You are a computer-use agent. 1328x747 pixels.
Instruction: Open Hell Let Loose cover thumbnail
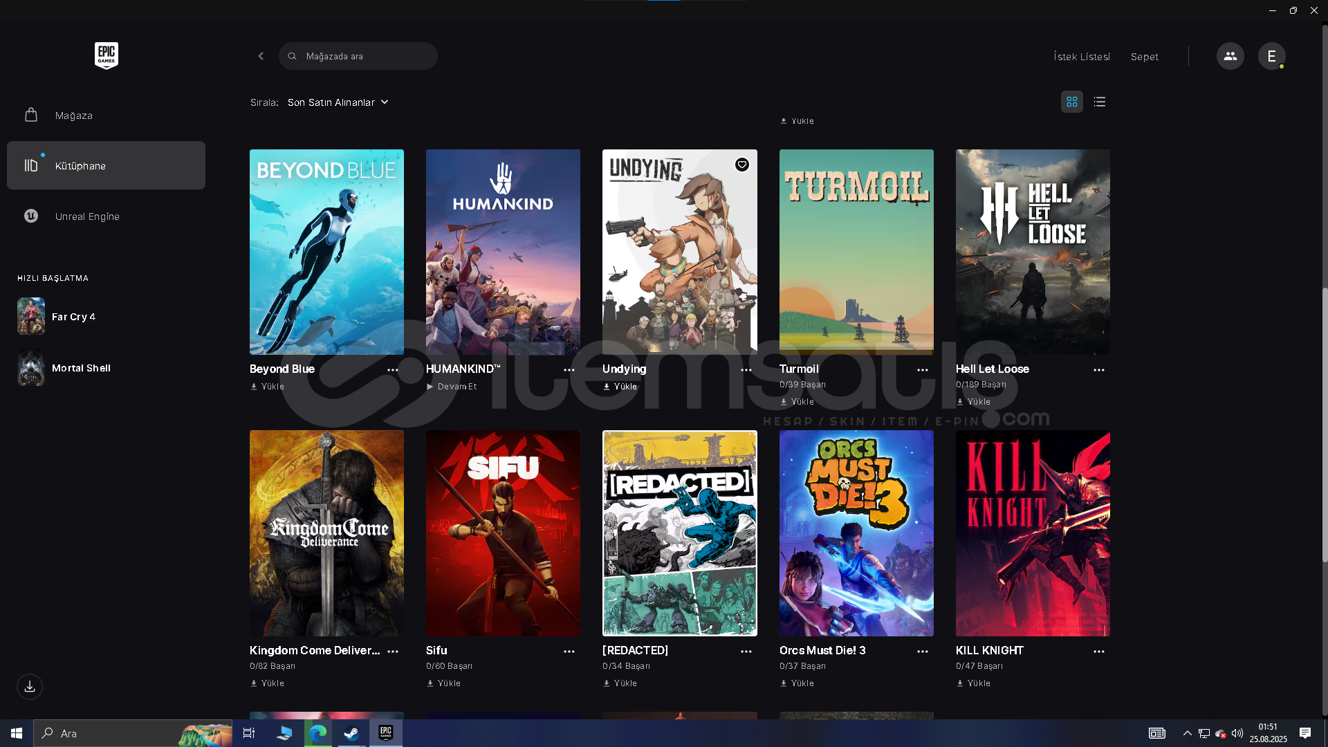[x=1033, y=252]
